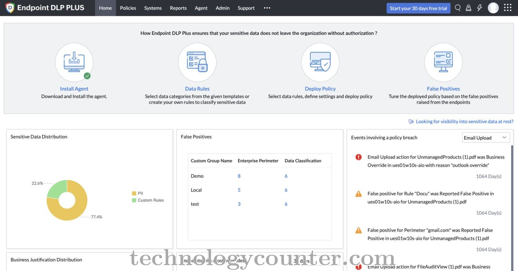Image resolution: width=518 pixels, height=271 pixels.
Task: Click the Install Agent download icon
Action: click(x=74, y=62)
